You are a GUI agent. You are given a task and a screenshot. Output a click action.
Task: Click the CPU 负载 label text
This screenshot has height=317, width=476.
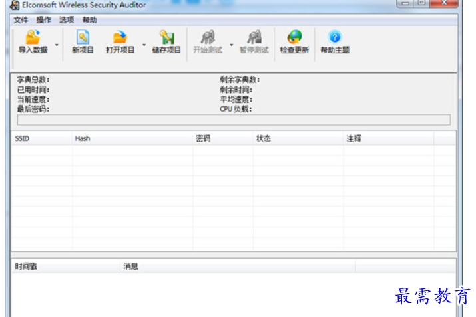pos(236,109)
